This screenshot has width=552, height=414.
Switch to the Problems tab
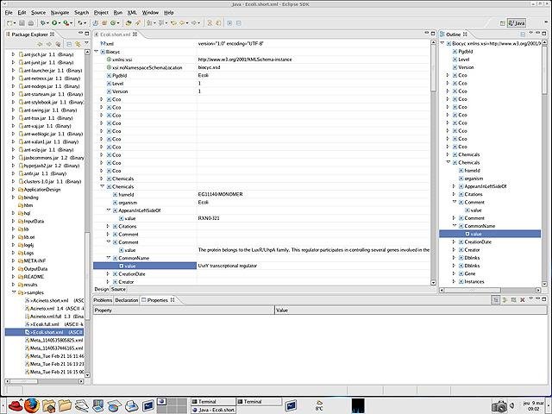pyautogui.click(x=103, y=300)
